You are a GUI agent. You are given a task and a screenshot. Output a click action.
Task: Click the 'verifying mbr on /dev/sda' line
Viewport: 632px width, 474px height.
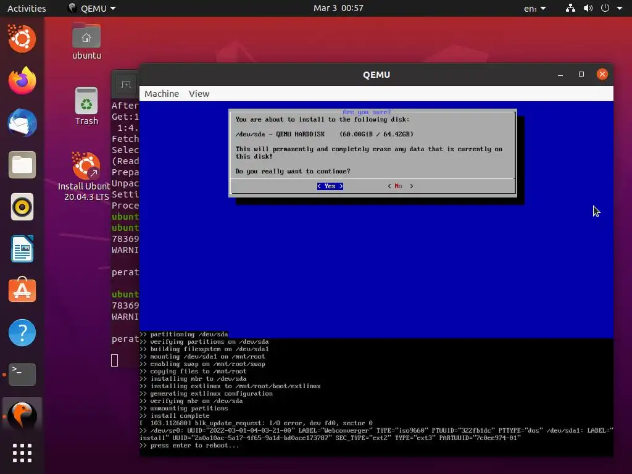point(191,401)
